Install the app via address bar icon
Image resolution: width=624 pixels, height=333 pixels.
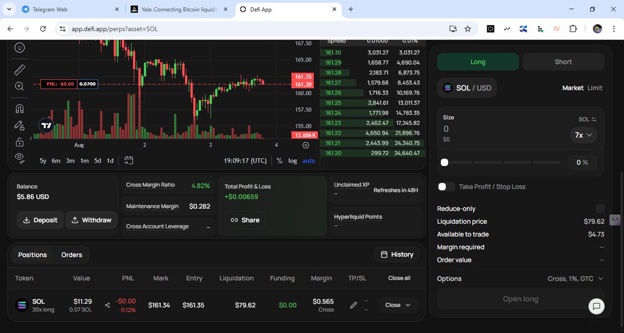(452, 29)
